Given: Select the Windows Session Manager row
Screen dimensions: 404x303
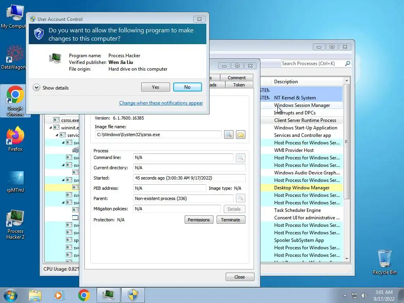Looking at the screenshot, I should point(302,105).
